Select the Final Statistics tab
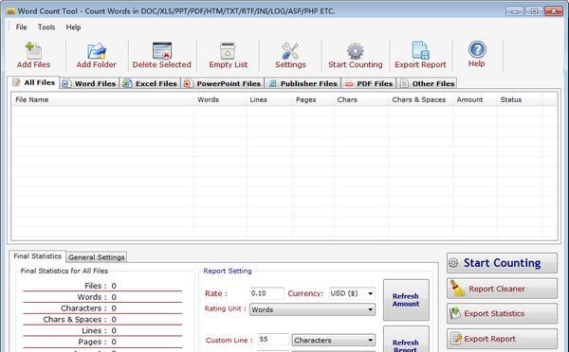The image size is (569, 352). [x=37, y=256]
